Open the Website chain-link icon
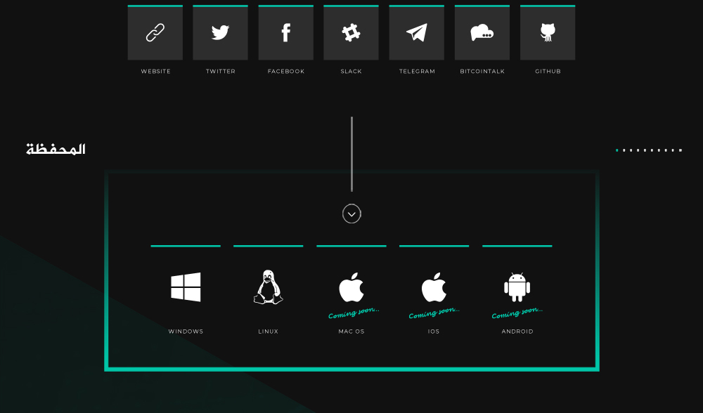703x413 pixels. tap(155, 33)
